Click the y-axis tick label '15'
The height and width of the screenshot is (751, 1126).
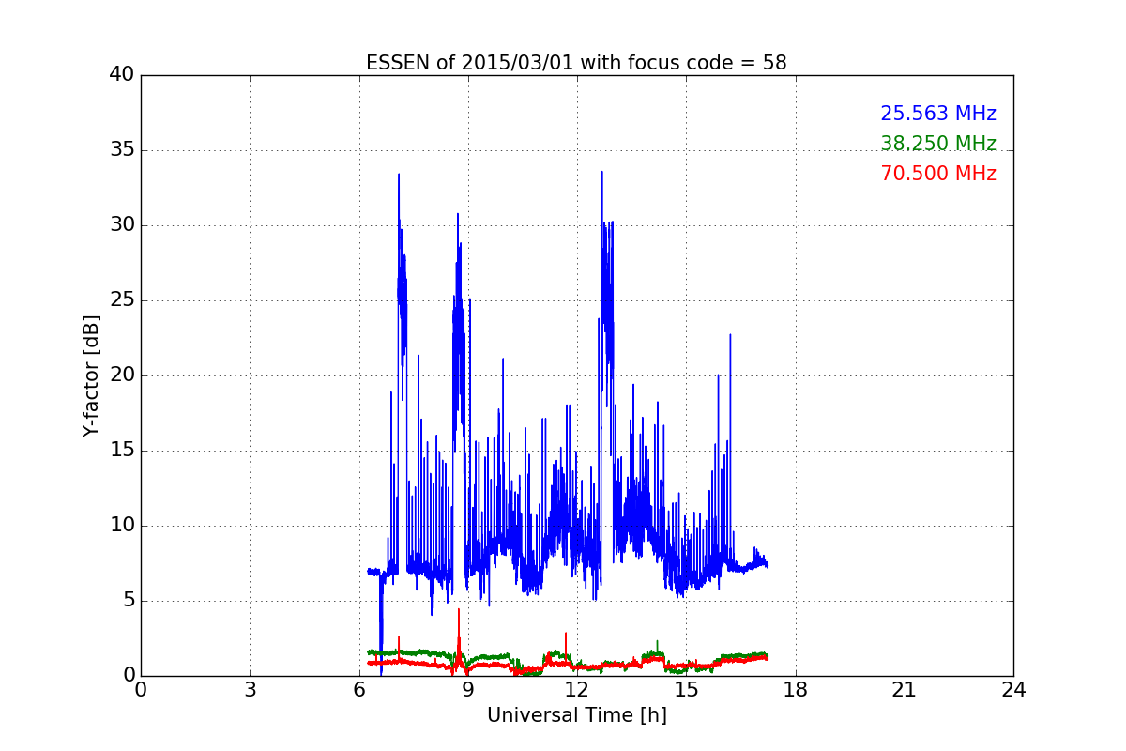click(122, 451)
